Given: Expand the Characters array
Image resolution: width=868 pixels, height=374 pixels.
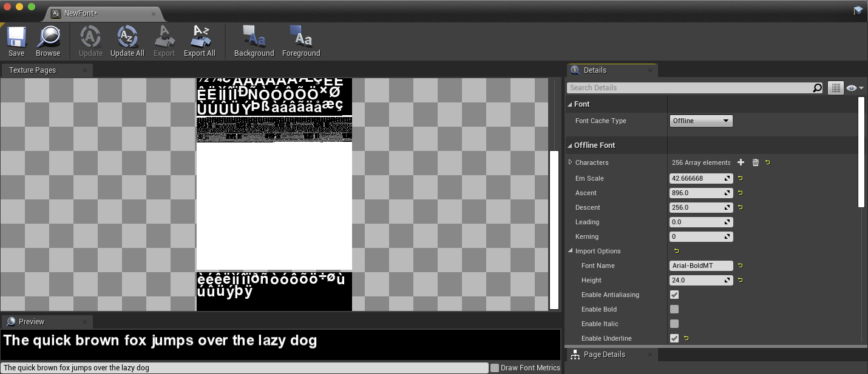Looking at the screenshot, I should [570, 162].
